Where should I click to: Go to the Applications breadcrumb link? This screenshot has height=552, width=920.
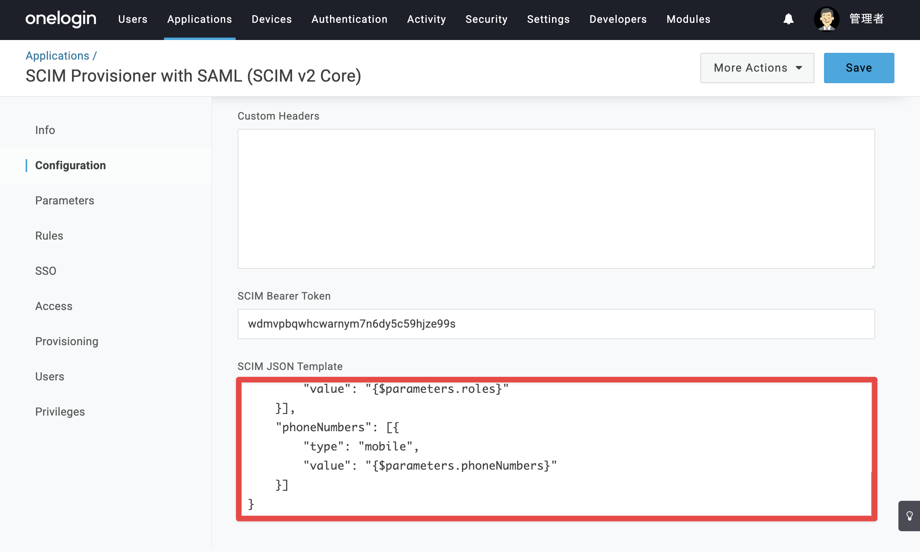tap(58, 56)
